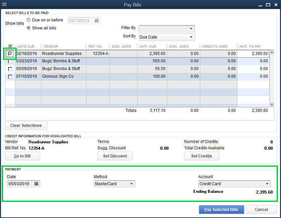Screen dimensions: 281x218
Task: Open the calendar for the due date filter
Action: coord(96,20)
